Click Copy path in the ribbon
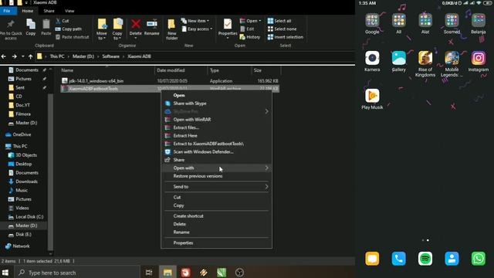The width and height of the screenshot is (494, 278). (69, 29)
